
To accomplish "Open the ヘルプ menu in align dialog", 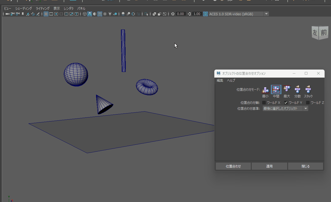I will pos(231,81).
